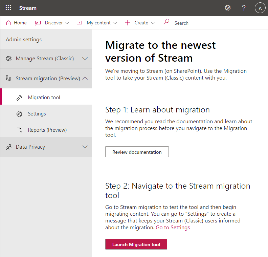Open the settings gear in header

click(x=227, y=8)
